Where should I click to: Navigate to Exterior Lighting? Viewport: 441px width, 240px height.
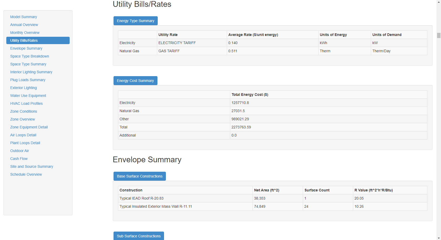[23, 87]
